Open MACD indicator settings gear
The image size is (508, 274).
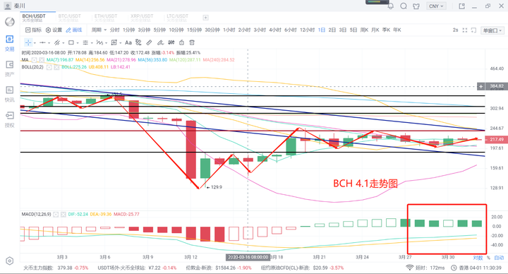(x=56, y=215)
